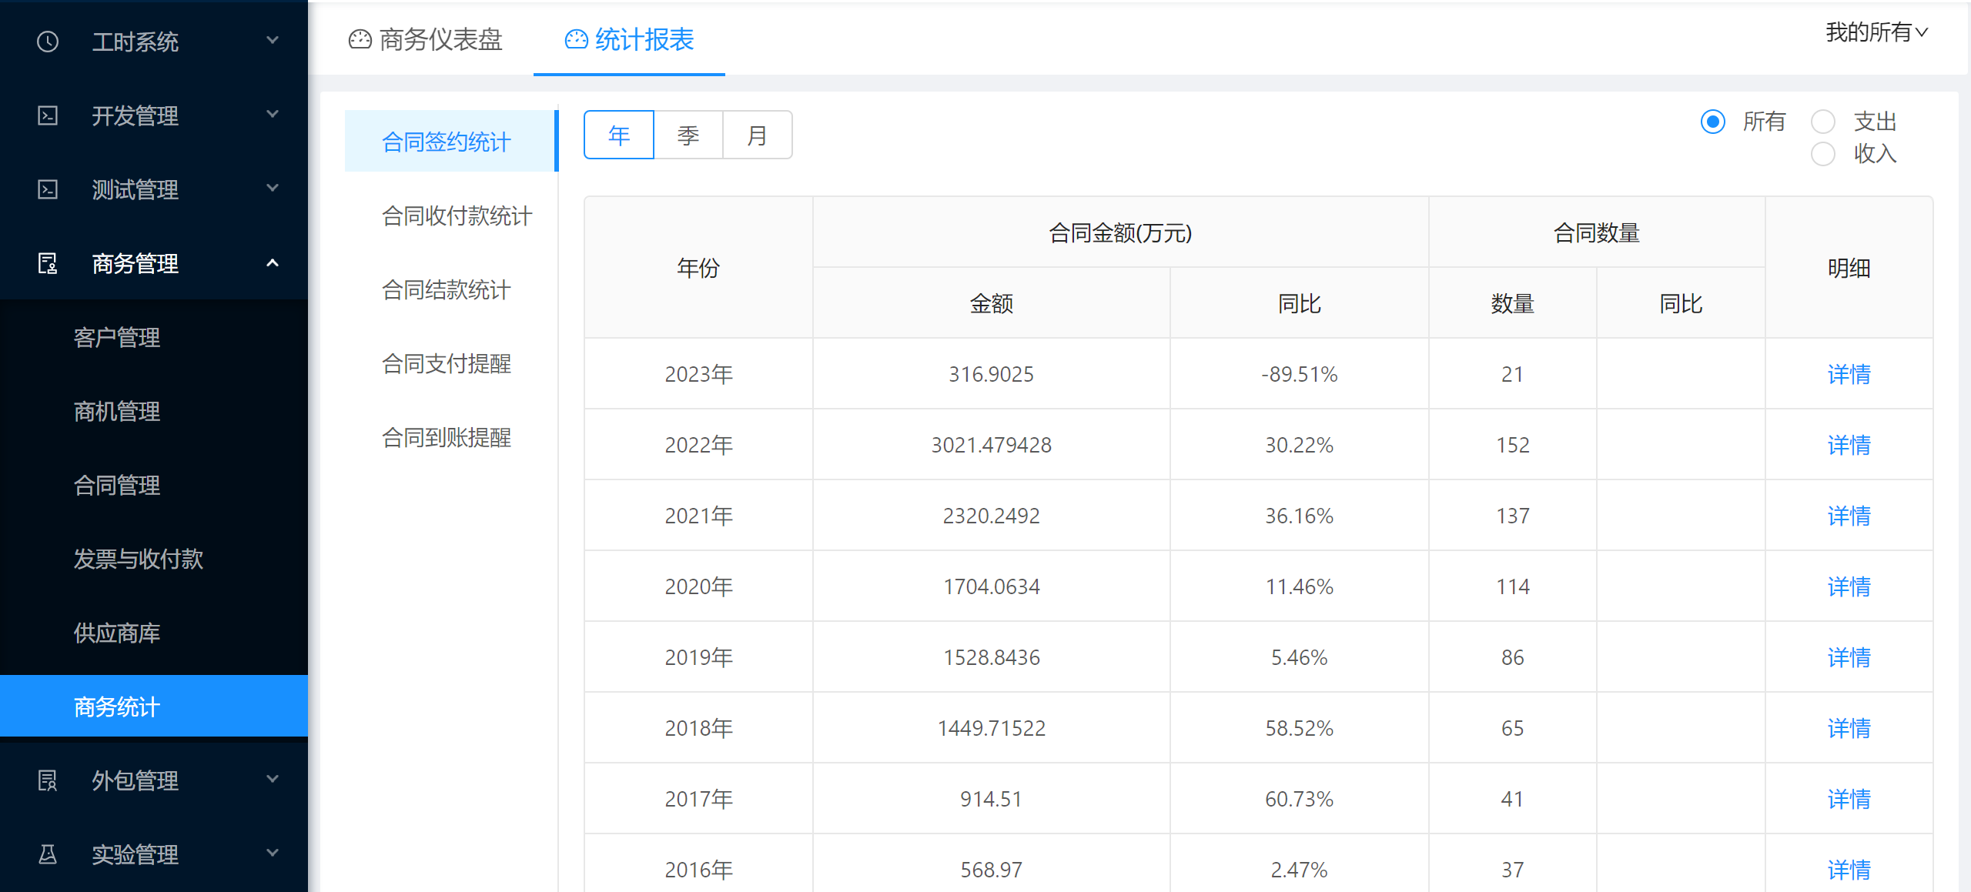The height and width of the screenshot is (892, 1971).
Task: Open 详情 link for 2020年
Action: pyautogui.click(x=1849, y=586)
